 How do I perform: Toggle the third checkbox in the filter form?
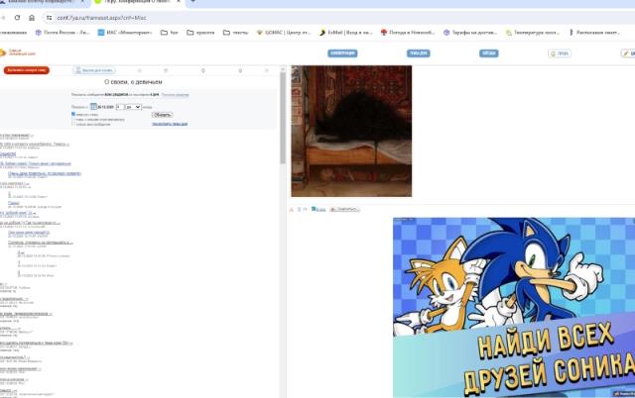[73, 124]
